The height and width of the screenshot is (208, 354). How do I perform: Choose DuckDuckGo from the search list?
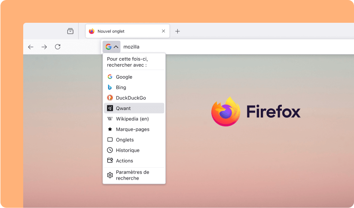click(x=134, y=98)
